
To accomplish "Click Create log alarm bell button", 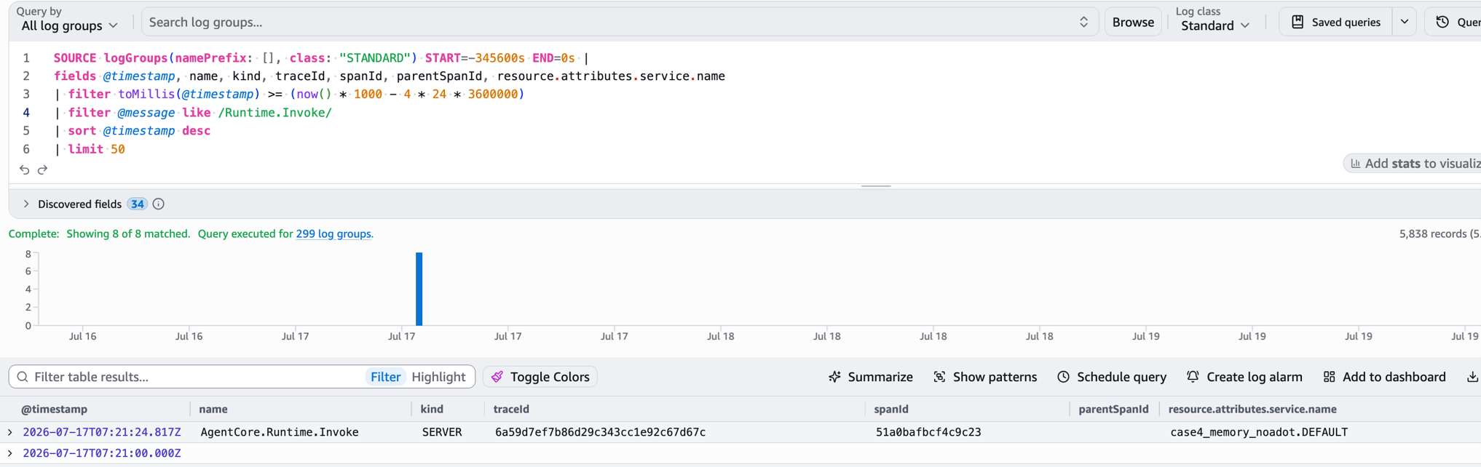I will (1244, 377).
